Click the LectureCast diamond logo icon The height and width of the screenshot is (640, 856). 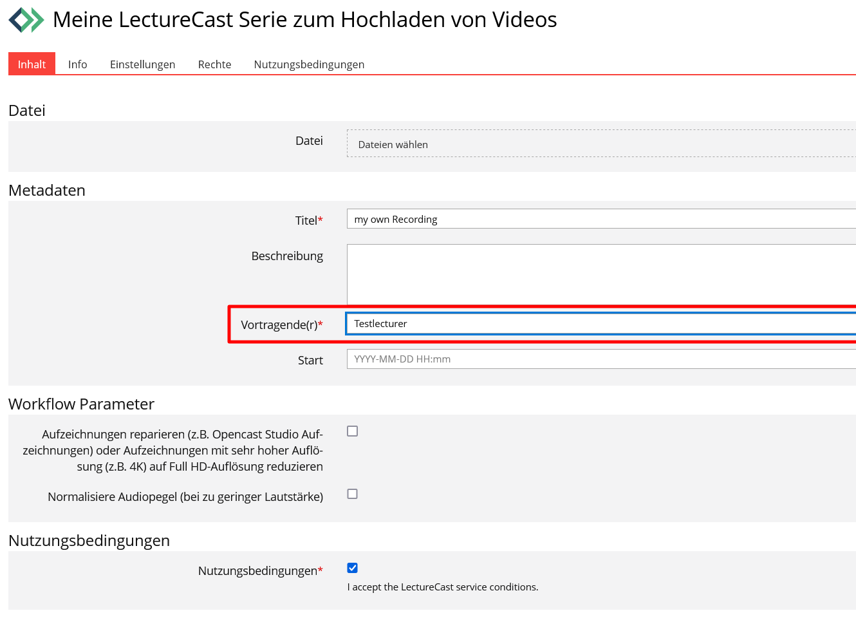(x=25, y=19)
